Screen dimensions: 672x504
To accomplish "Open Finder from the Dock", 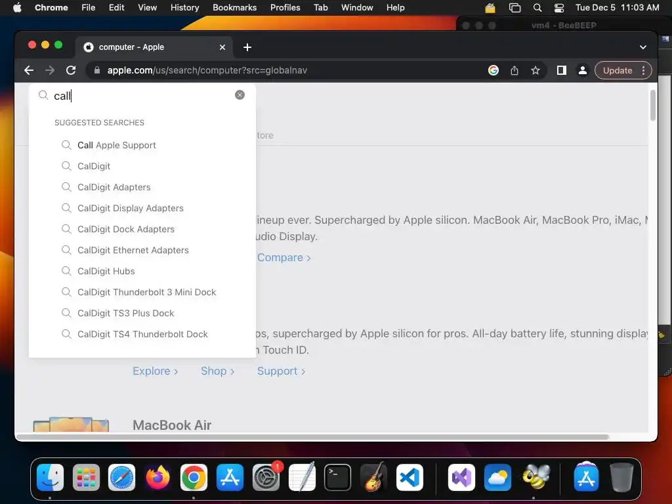I will point(50,477).
